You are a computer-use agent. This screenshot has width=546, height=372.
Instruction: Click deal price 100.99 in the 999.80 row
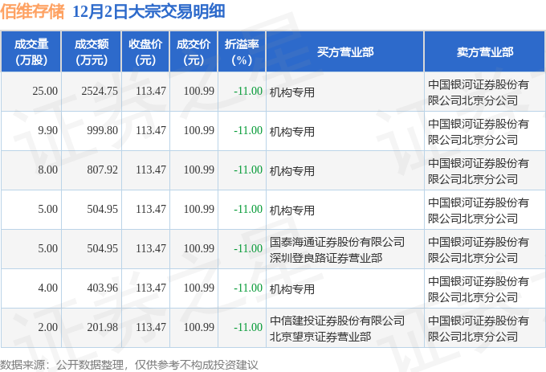point(199,131)
